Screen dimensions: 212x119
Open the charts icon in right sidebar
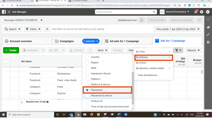[208, 27]
